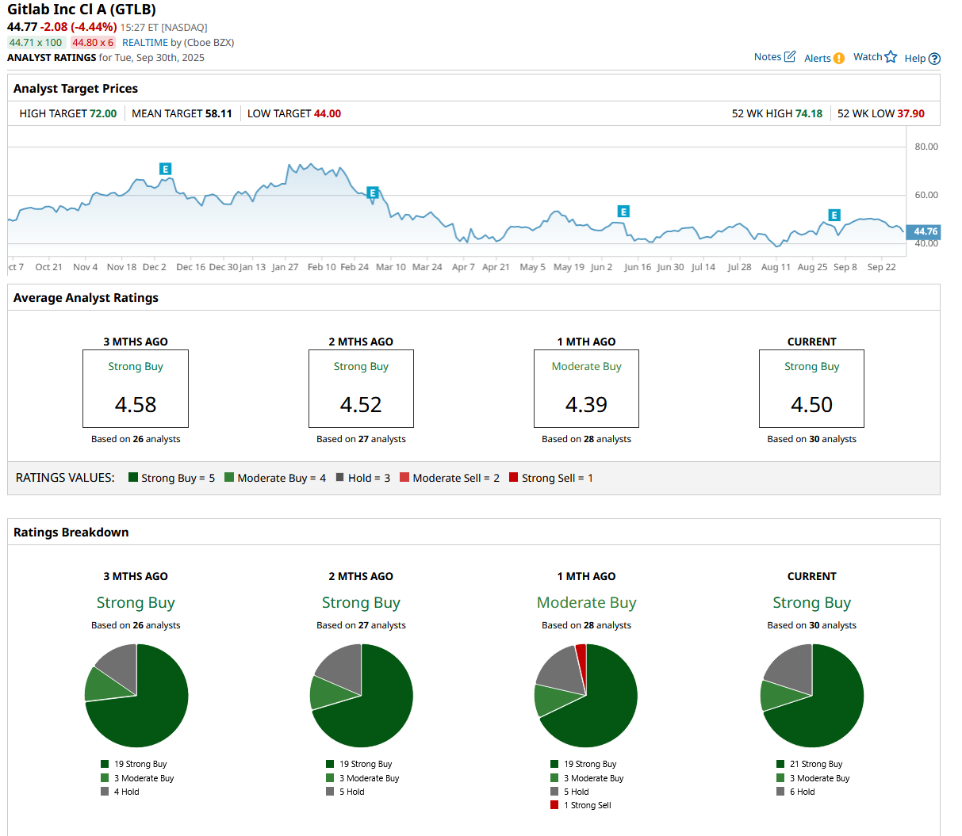The width and height of the screenshot is (962, 836).
Task: Click the earnings marker near Nov 18
Action: point(165,169)
